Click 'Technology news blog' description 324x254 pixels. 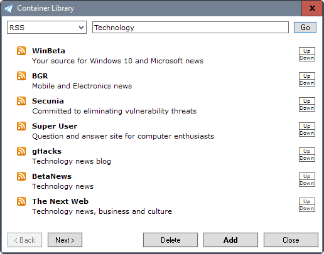point(72,161)
